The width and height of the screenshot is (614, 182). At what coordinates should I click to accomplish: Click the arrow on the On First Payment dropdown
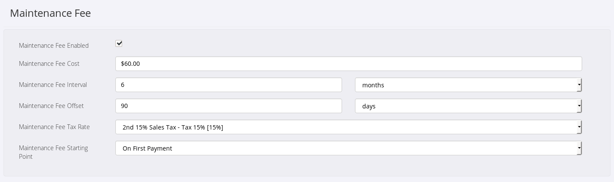pos(579,148)
